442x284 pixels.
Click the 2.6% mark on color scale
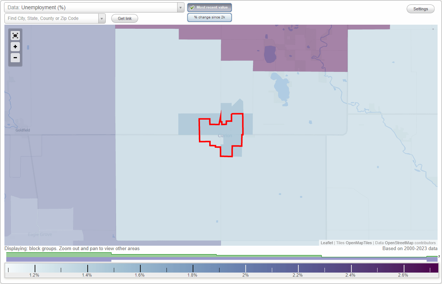click(403, 275)
